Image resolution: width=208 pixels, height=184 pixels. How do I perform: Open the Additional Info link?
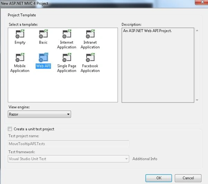click(145, 159)
